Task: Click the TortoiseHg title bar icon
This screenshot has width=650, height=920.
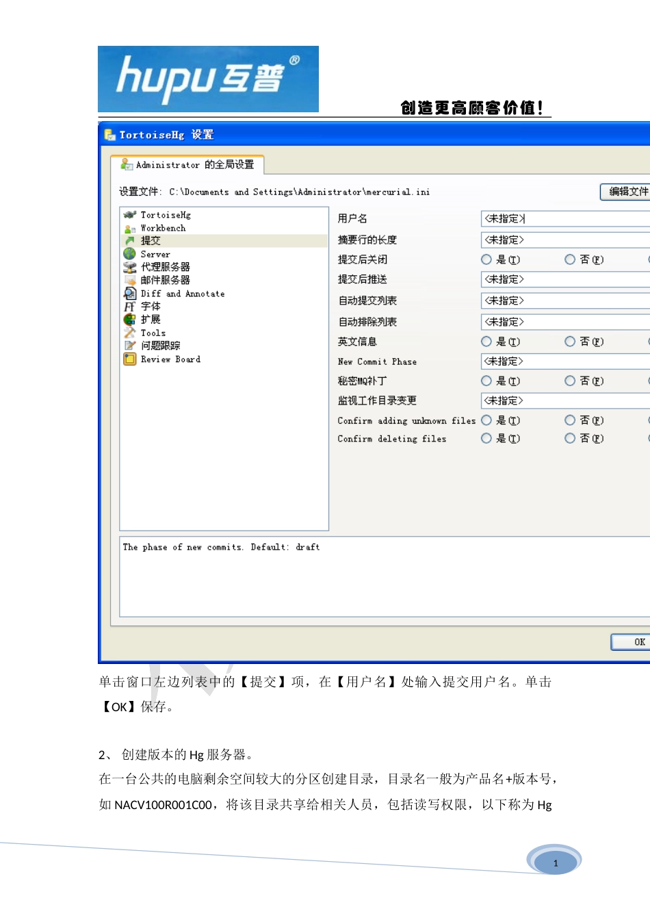Action: coord(109,135)
